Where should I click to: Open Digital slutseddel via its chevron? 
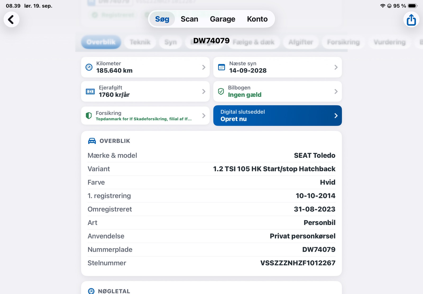pyautogui.click(x=336, y=116)
